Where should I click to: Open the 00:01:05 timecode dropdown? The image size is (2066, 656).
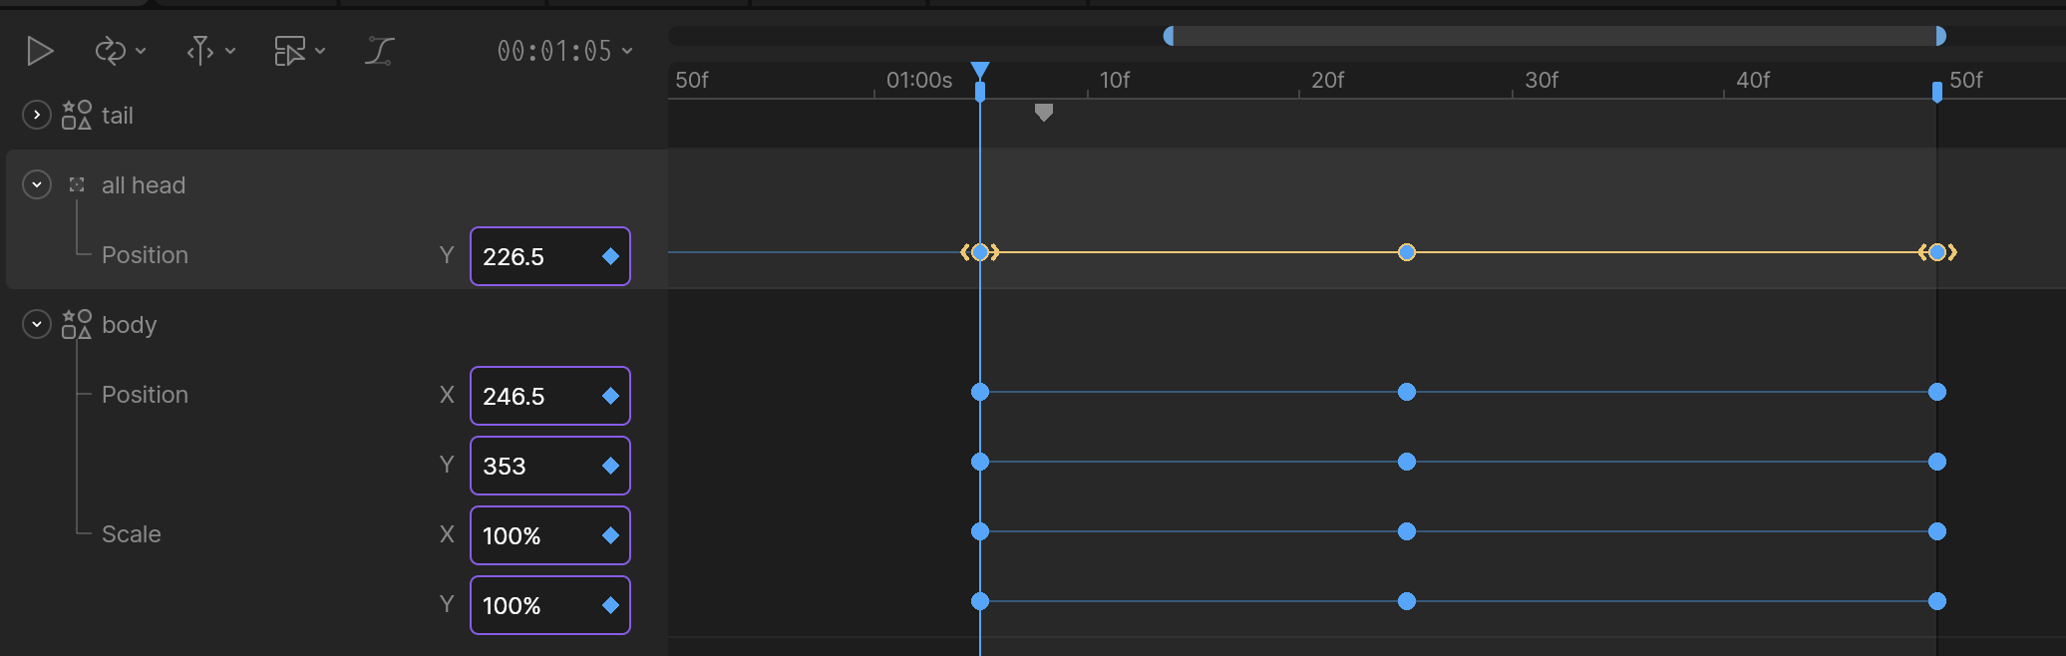pos(565,51)
